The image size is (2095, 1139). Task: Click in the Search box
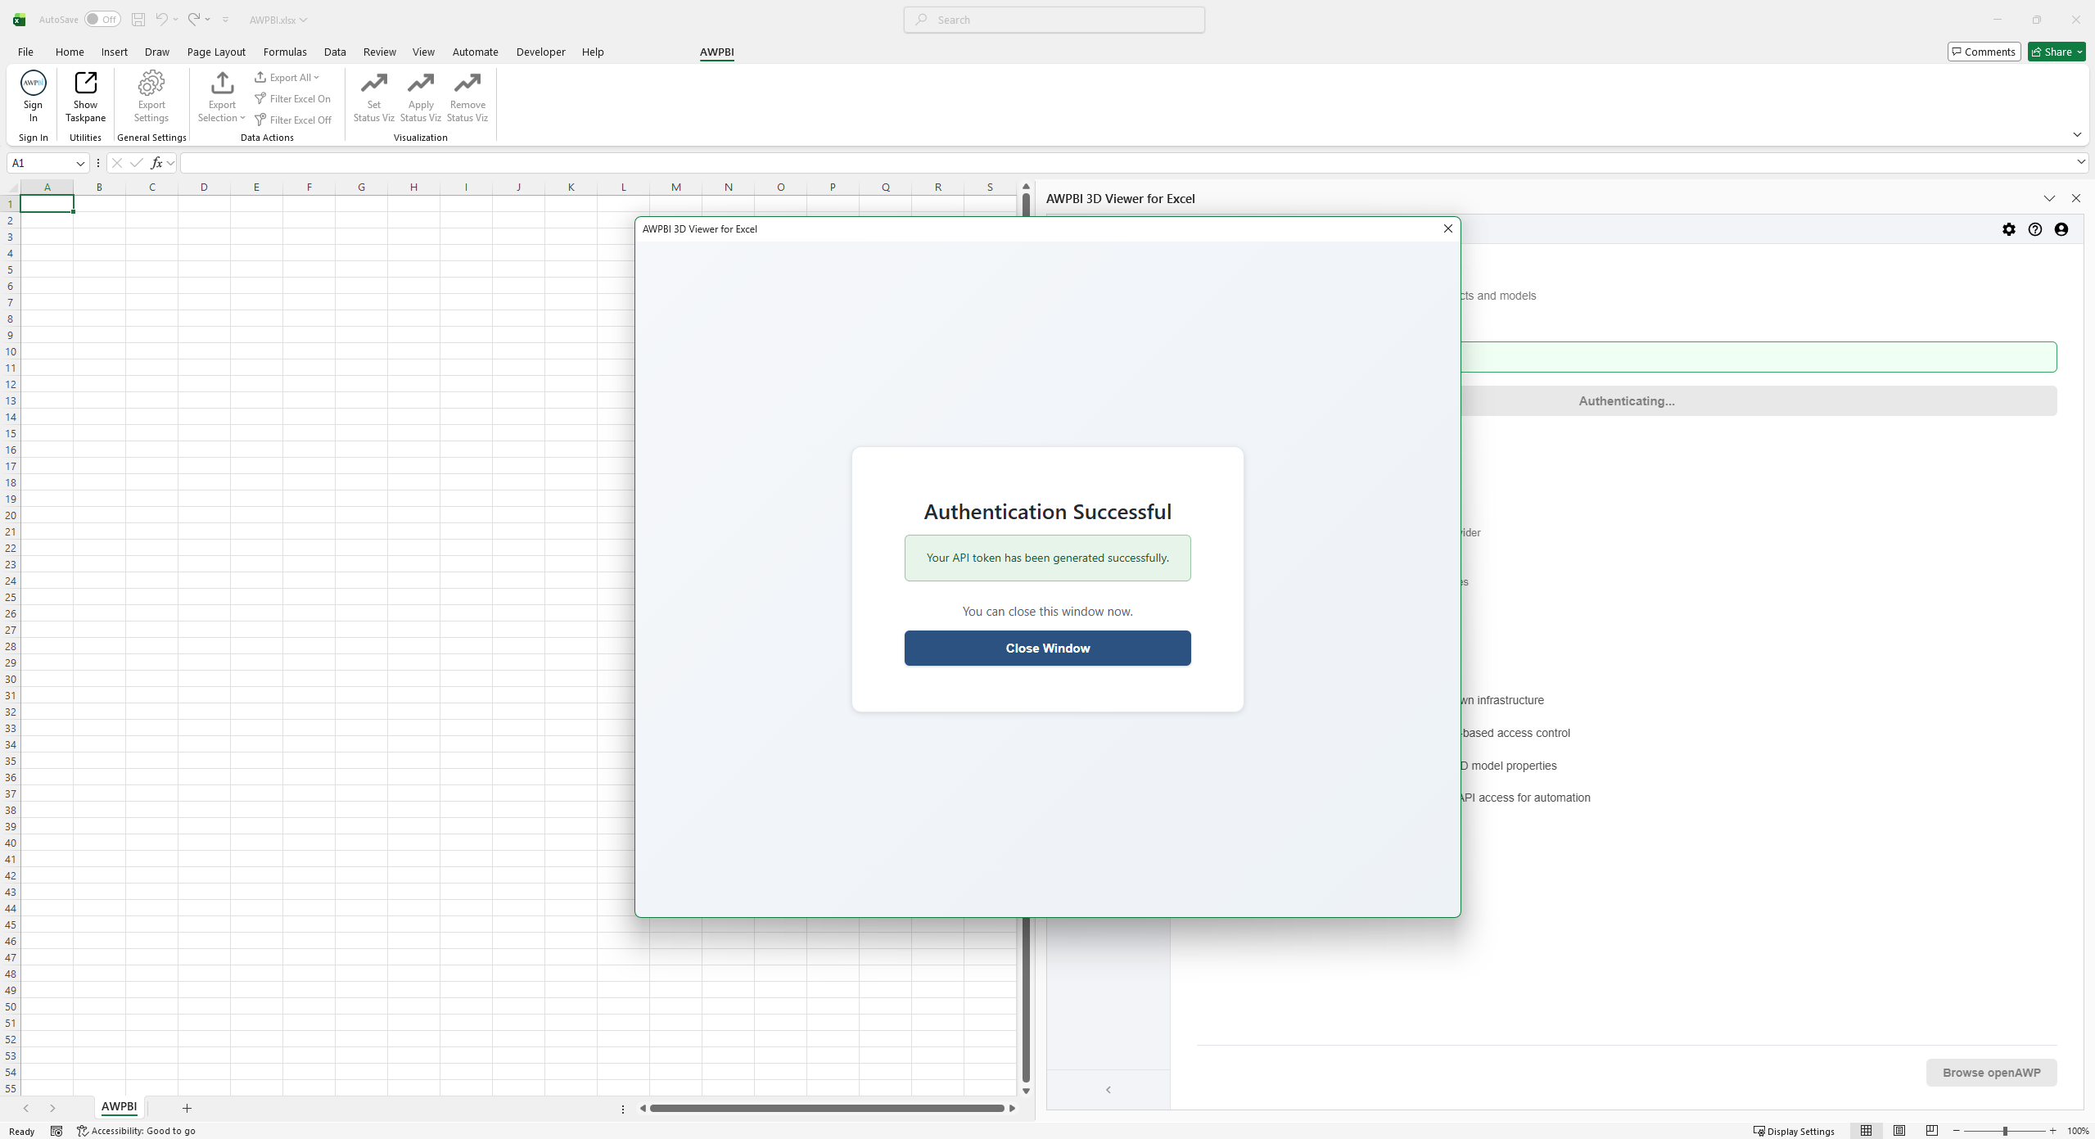click(x=1054, y=20)
